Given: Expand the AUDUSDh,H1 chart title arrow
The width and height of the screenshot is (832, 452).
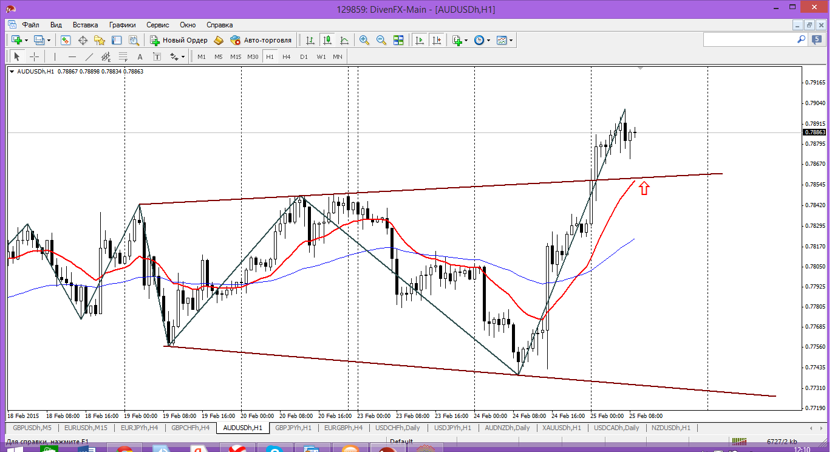Looking at the screenshot, I should [x=12, y=72].
